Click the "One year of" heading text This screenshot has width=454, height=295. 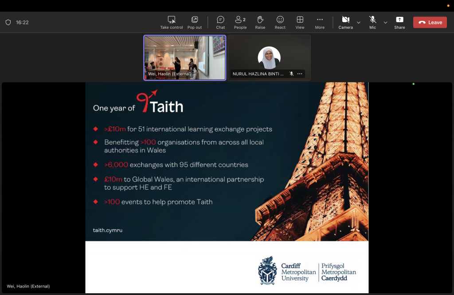(114, 108)
